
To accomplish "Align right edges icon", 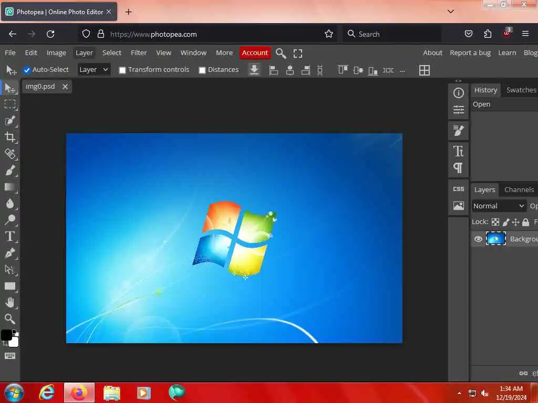I will (306, 70).
